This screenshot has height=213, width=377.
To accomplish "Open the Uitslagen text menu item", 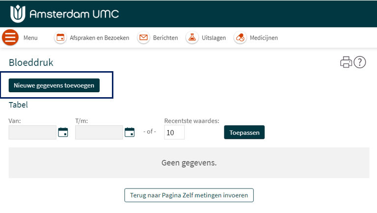I will (x=214, y=38).
